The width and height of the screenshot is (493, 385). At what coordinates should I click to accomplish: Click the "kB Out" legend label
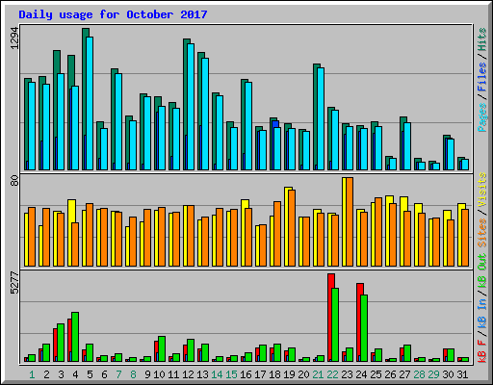(x=482, y=271)
